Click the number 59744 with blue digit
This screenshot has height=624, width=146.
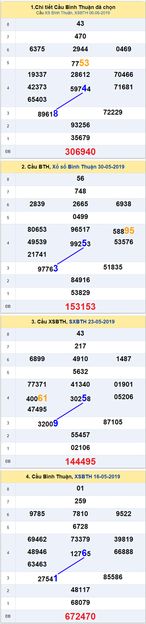pyautogui.click(x=80, y=89)
